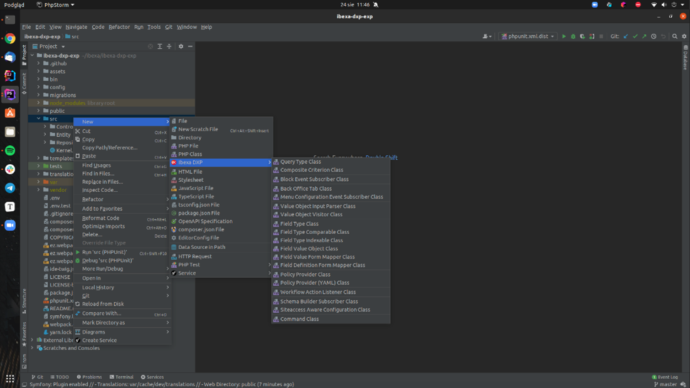Choose Policy Provider (YAML) Class
Image resolution: width=690 pixels, height=388 pixels.
[x=331, y=283]
